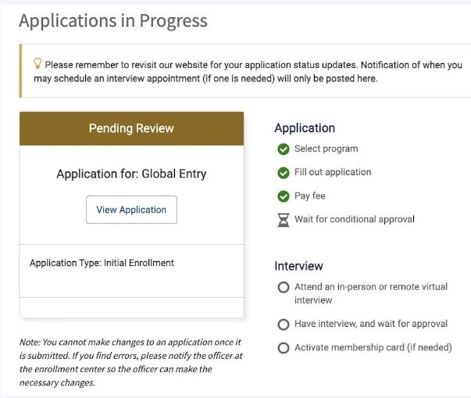Click the Select program step label

pos(326,149)
